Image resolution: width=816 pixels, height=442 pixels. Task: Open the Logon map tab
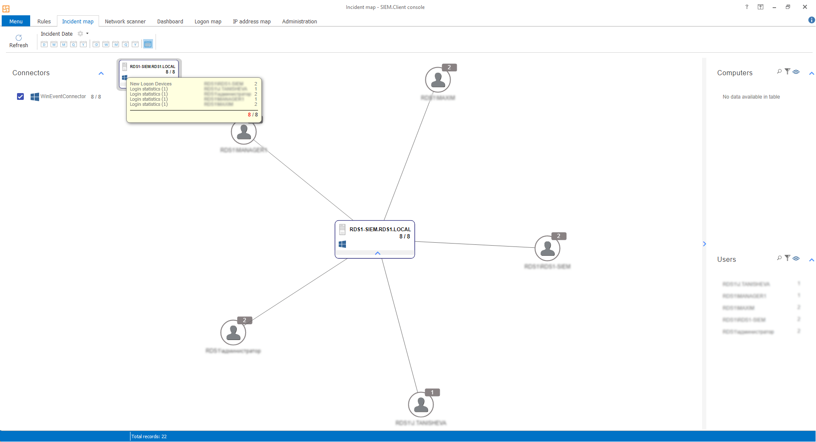coord(208,21)
